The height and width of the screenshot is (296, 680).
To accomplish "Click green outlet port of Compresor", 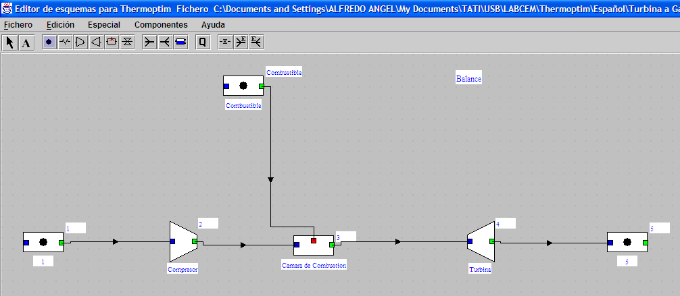I will coord(195,241).
